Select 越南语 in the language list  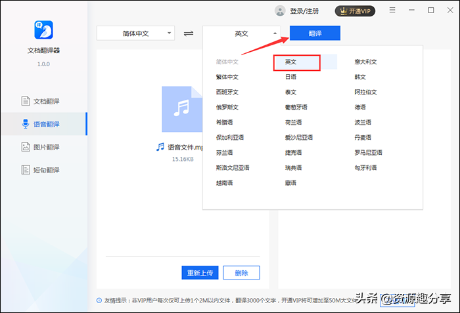[225, 183]
